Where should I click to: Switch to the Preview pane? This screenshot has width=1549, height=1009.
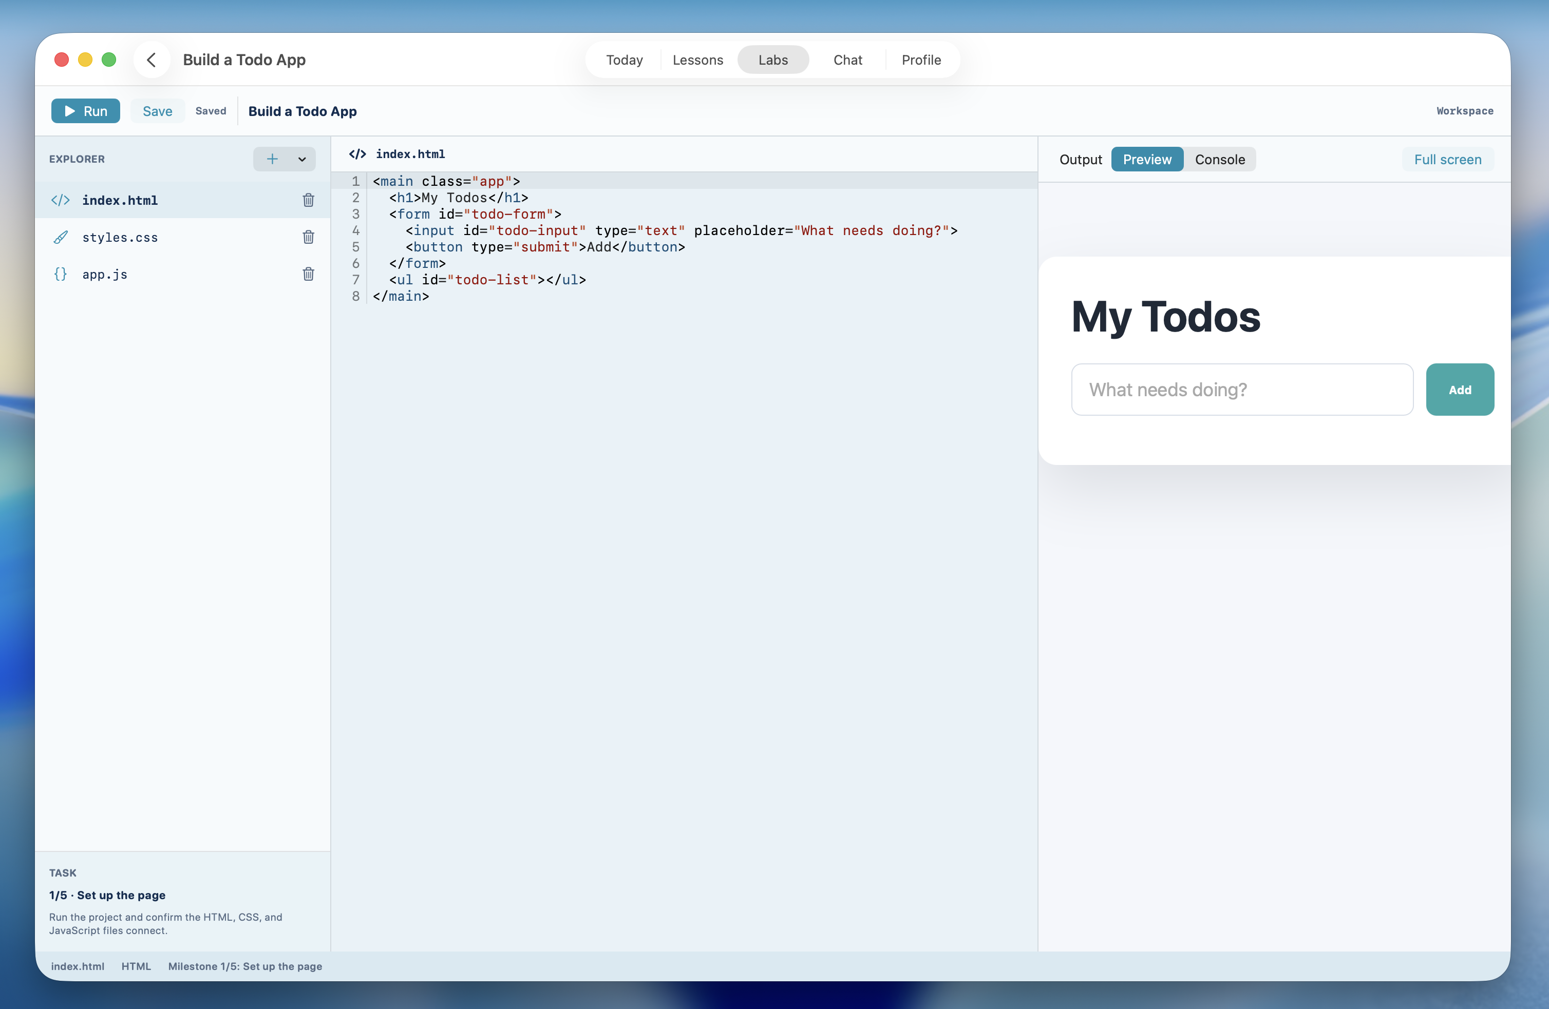(1147, 160)
